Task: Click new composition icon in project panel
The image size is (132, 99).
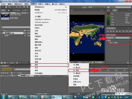Action: pyautogui.click(x=8, y=63)
